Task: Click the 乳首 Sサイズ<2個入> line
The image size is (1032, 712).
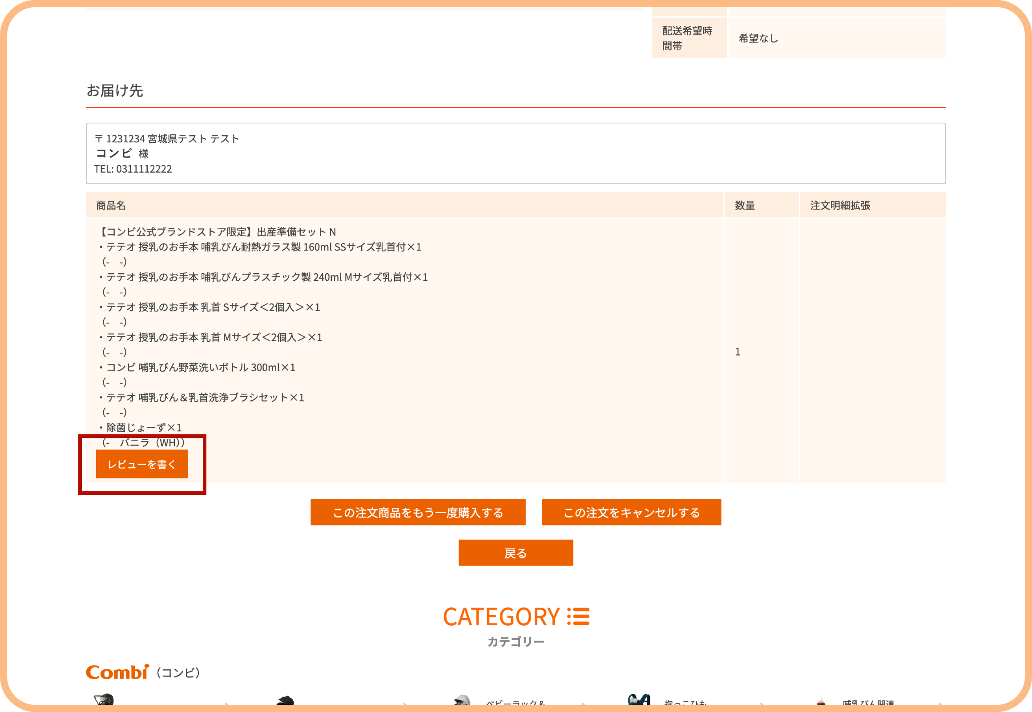Action: click(209, 307)
